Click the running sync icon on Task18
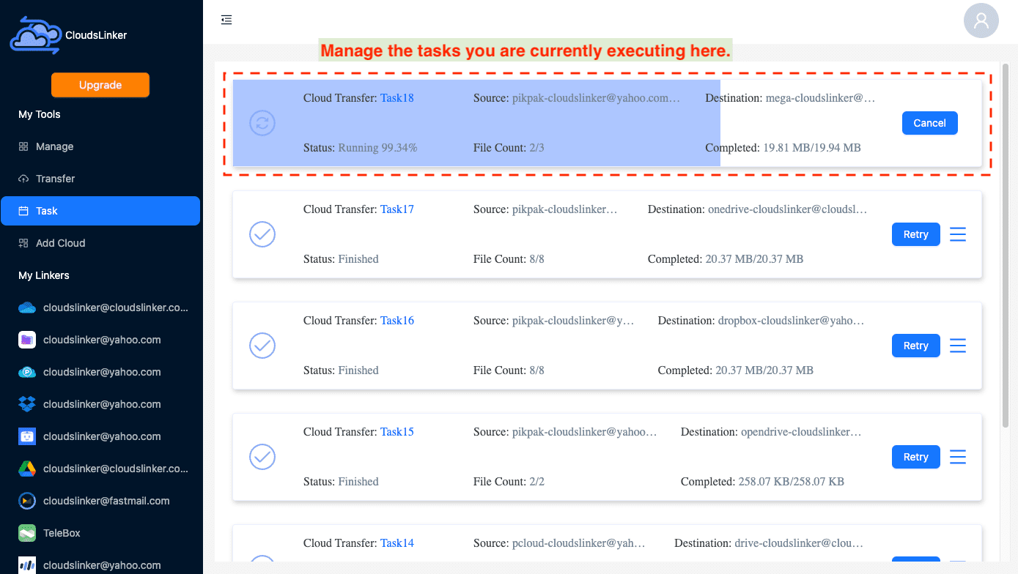This screenshot has width=1018, height=574. [262, 123]
